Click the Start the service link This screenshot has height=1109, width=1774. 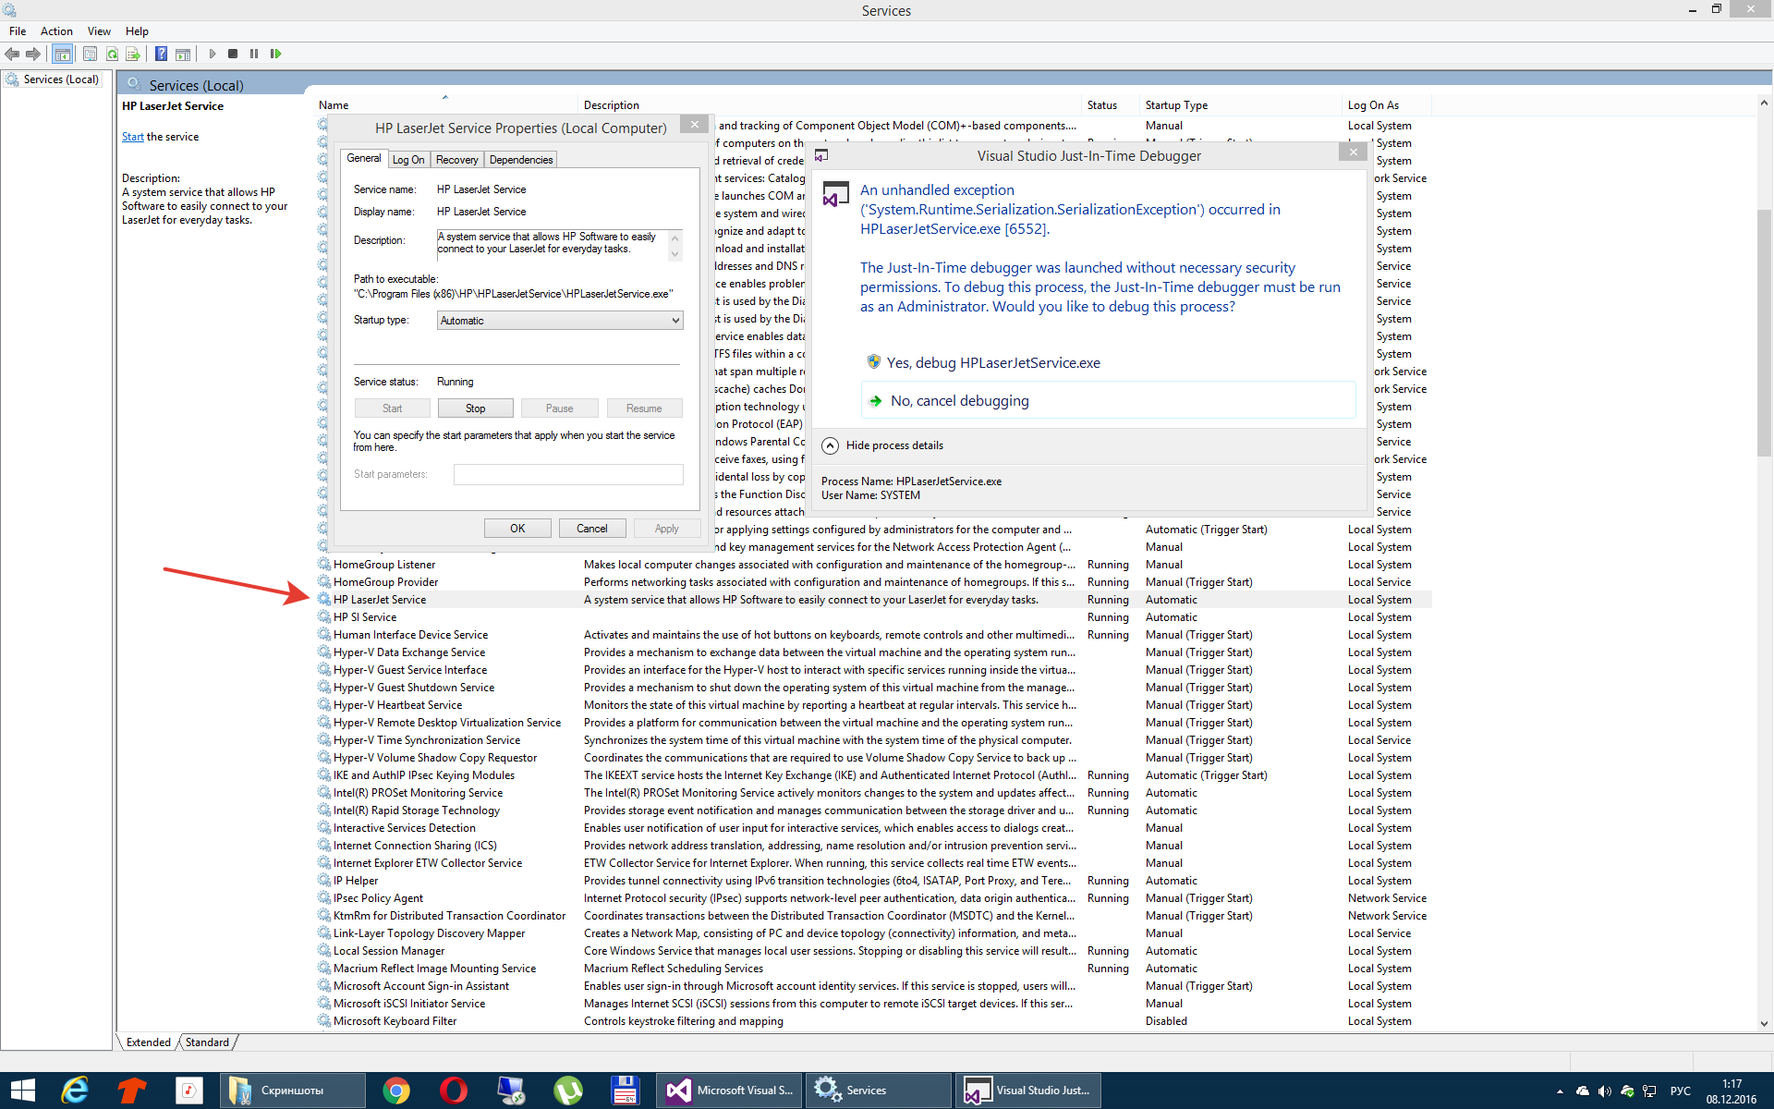point(132,137)
